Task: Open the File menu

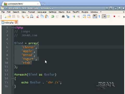Action: click(x=3, y=12)
